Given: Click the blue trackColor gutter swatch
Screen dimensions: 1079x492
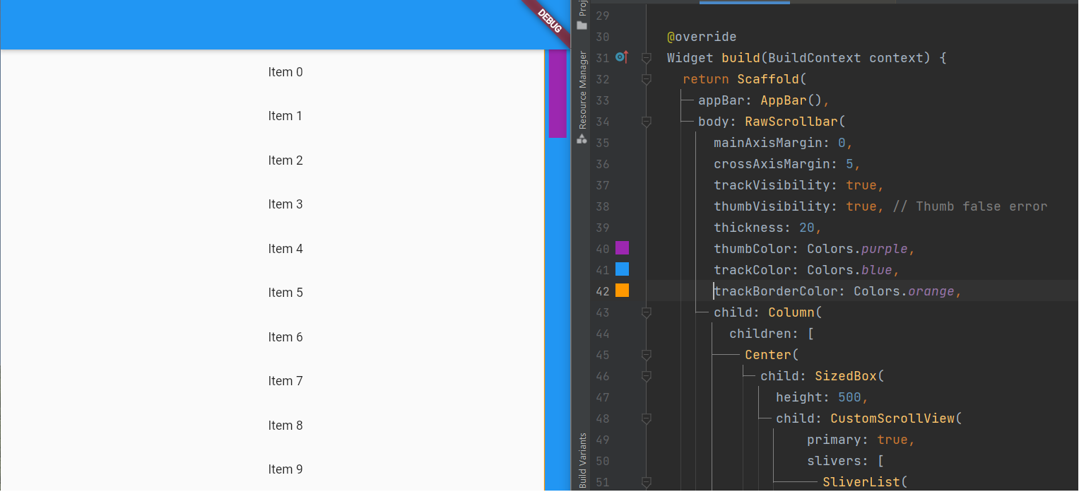Looking at the screenshot, I should [622, 269].
